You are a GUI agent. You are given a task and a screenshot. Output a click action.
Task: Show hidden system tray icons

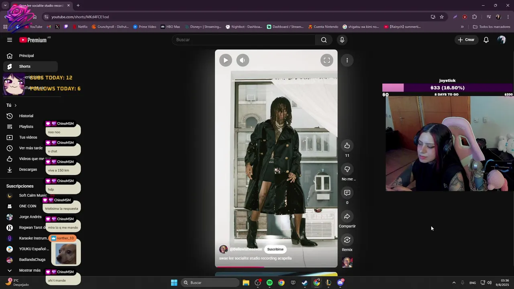pyautogui.click(x=454, y=283)
